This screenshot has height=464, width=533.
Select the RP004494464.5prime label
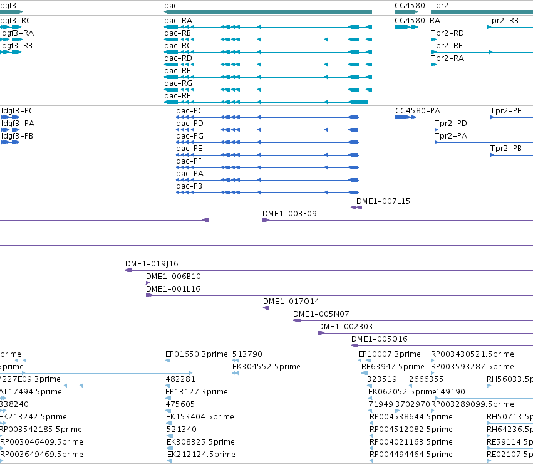click(411, 455)
